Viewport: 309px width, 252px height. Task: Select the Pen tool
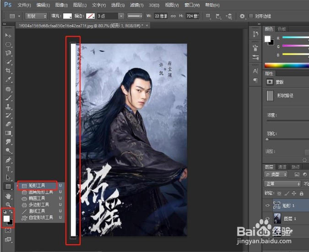[8, 160]
